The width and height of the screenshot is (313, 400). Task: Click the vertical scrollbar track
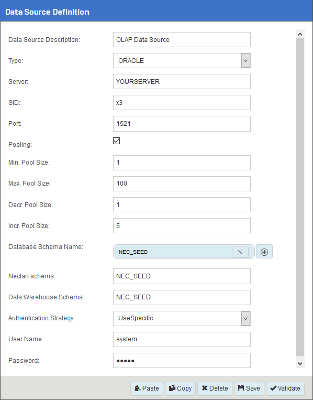click(300, 197)
